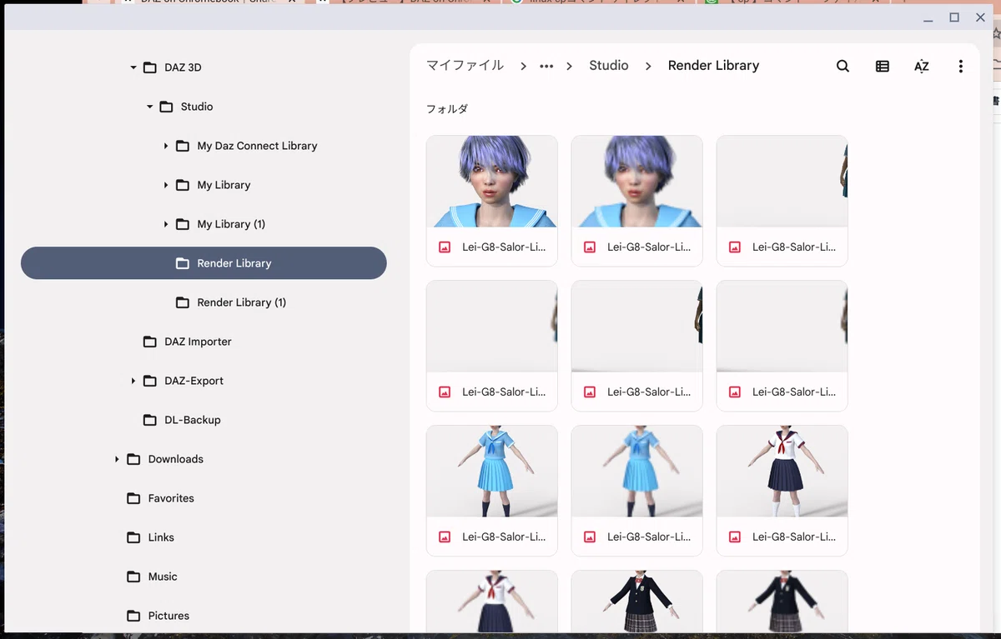
Task: Collapse the DAZ 3D folder tree
Action: coord(133,67)
